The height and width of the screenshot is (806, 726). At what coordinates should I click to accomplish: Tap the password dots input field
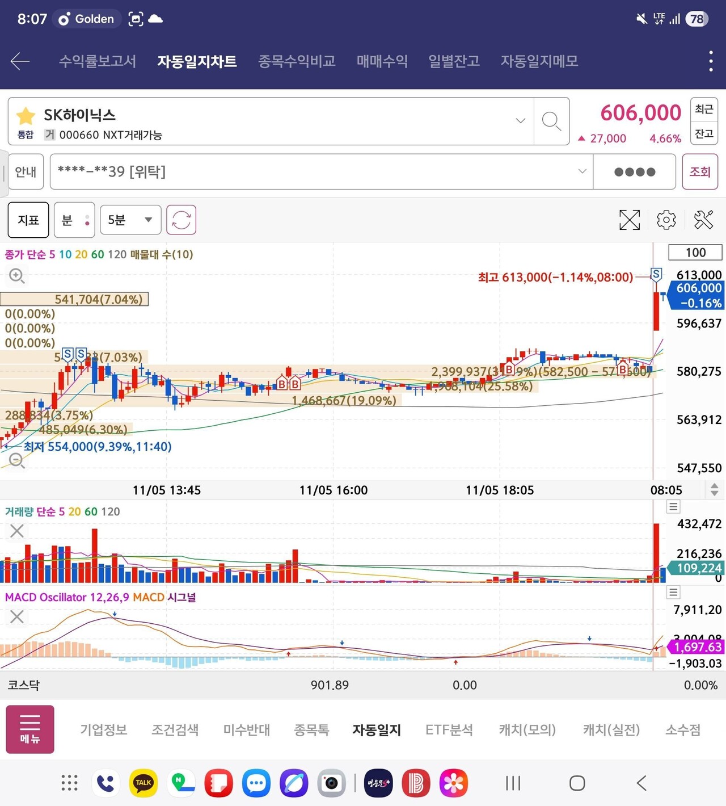coord(634,171)
